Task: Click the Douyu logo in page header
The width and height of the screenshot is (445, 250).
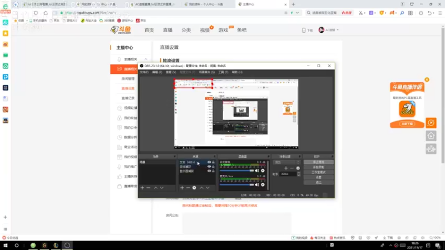Action: pyautogui.click(x=121, y=30)
